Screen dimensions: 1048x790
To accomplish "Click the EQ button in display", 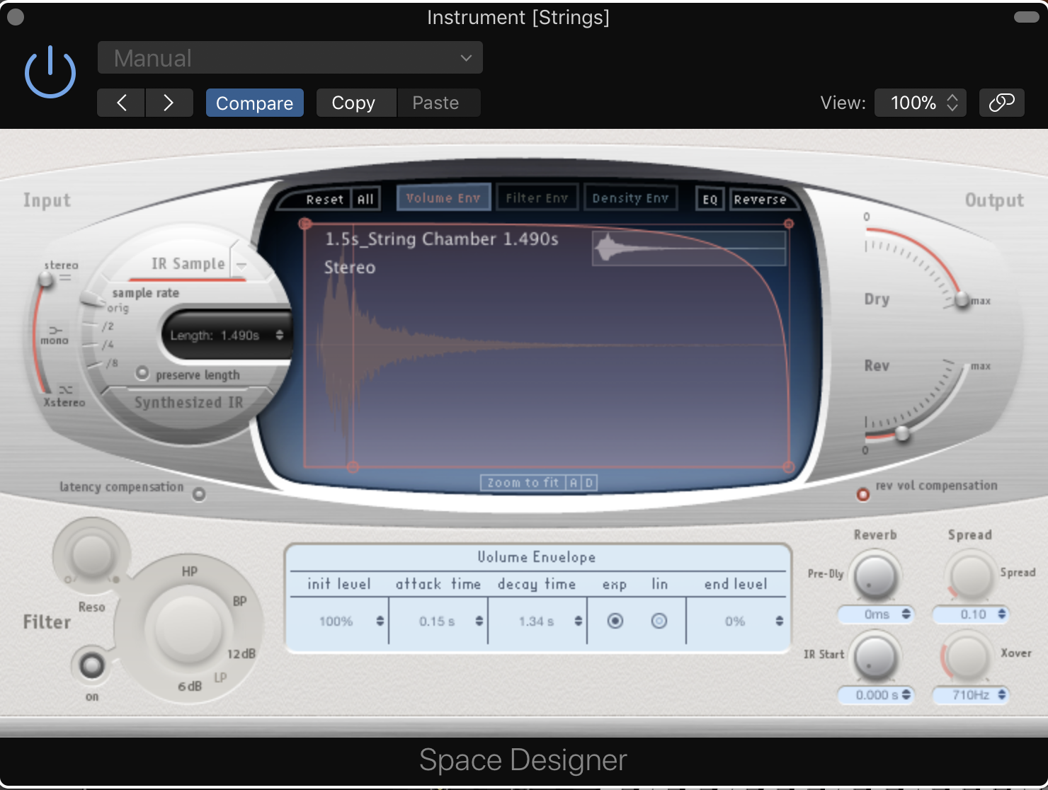I will pyautogui.click(x=710, y=200).
